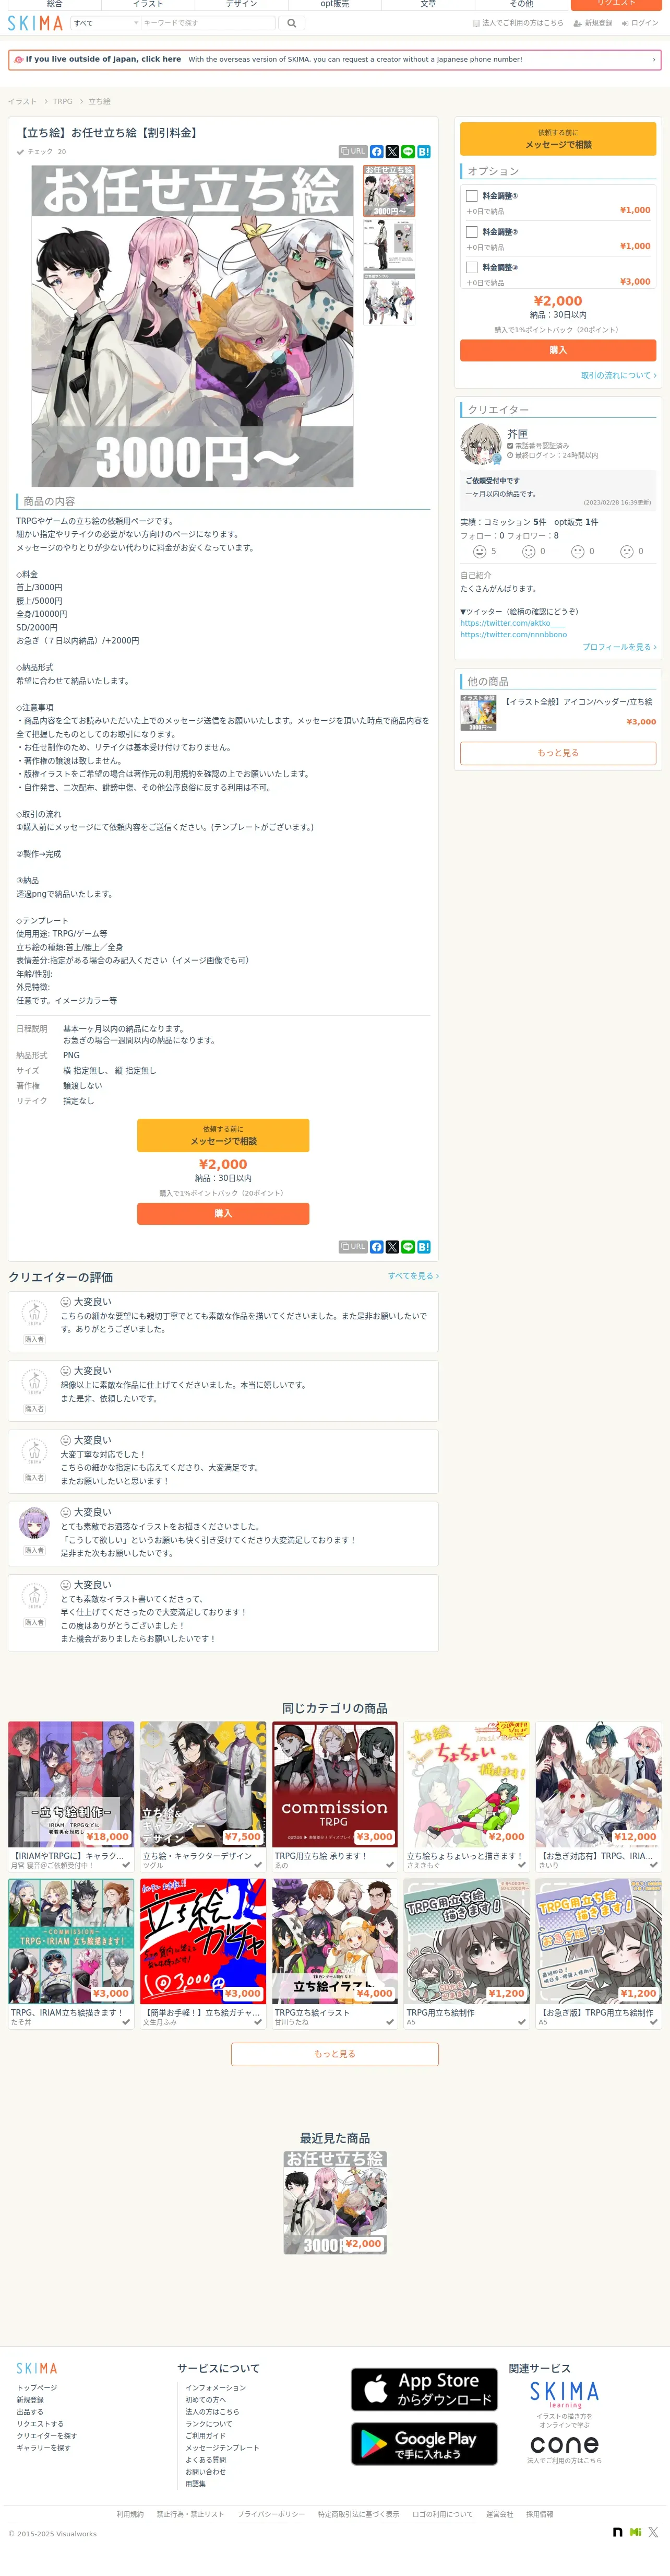670x2576 pixels.
Task: Share on Facebook via the top share row
Action: (x=376, y=152)
